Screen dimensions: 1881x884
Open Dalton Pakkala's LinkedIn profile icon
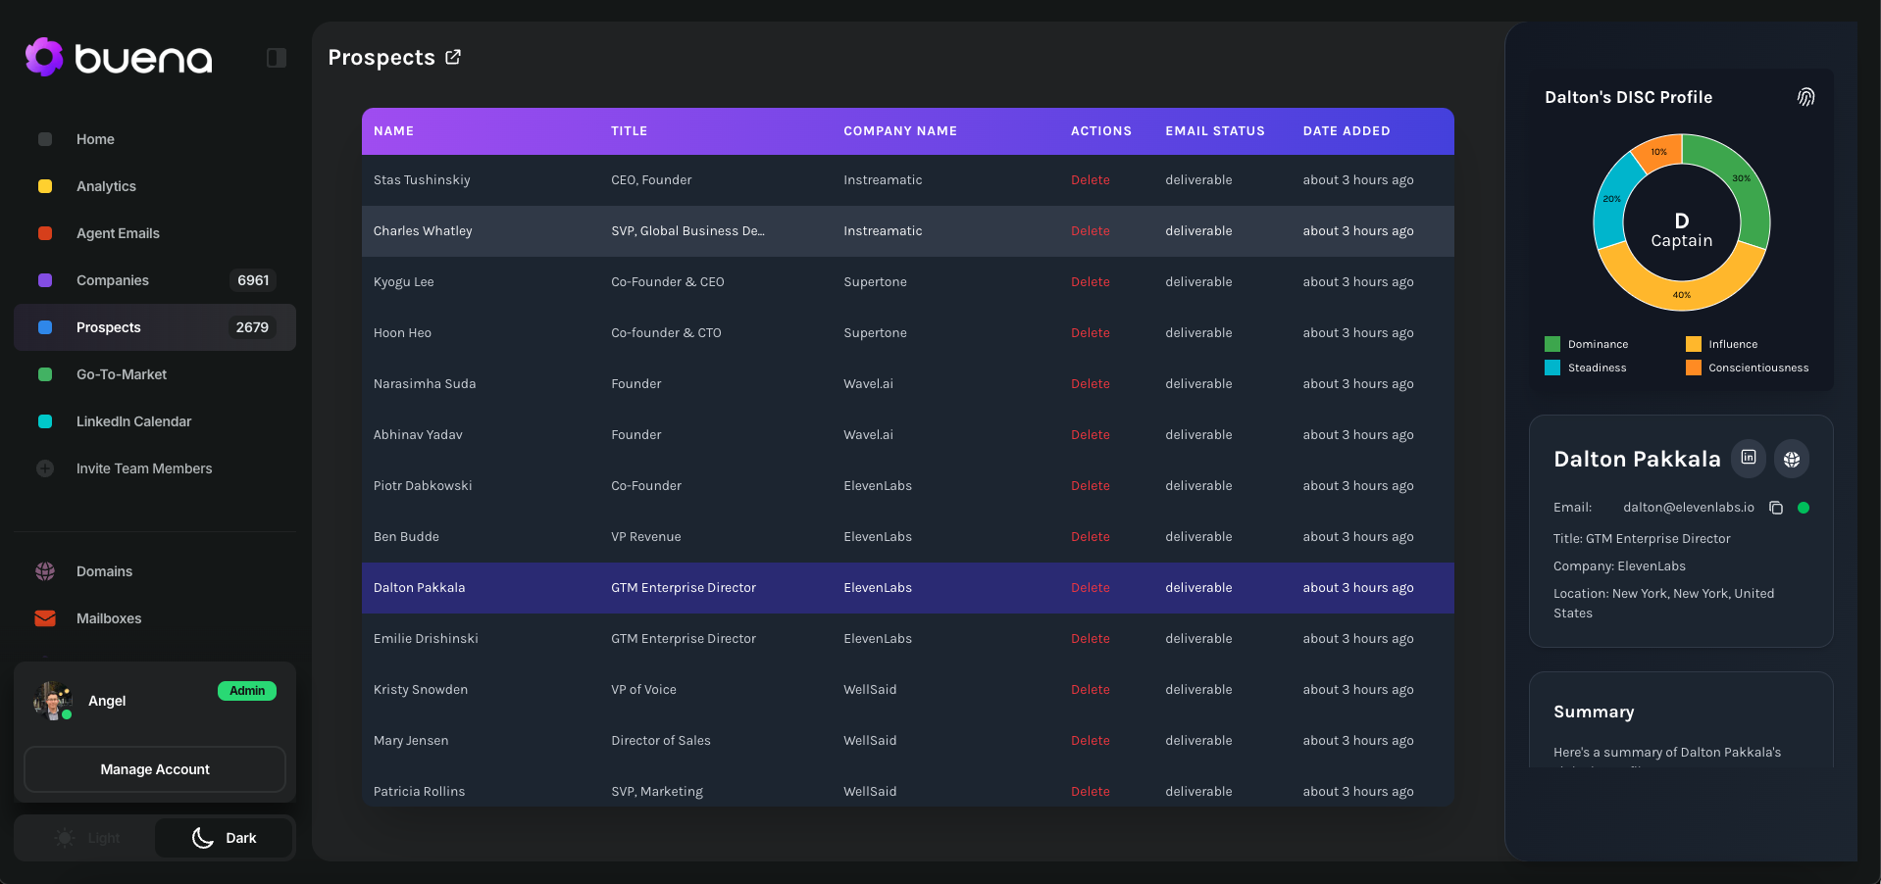click(x=1749, y=458)
